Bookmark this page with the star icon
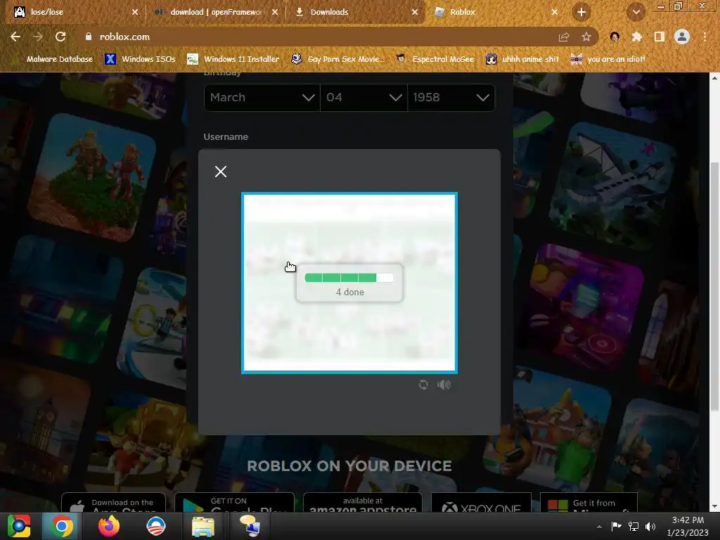Screen dimensions: 720x540 click(x=586, y=37)
